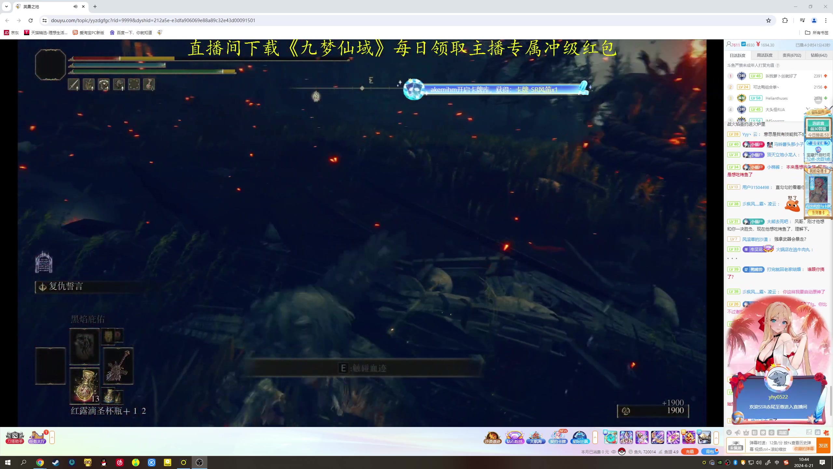This screenshot has height=469, width=833.
Task: Click the Pokeball icon in bottom bar
Action: (x=622, y=452)
